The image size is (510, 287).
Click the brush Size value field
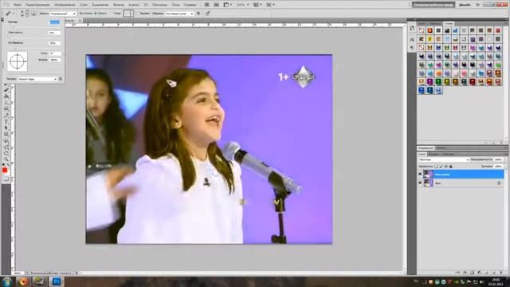tap(55, 22)
